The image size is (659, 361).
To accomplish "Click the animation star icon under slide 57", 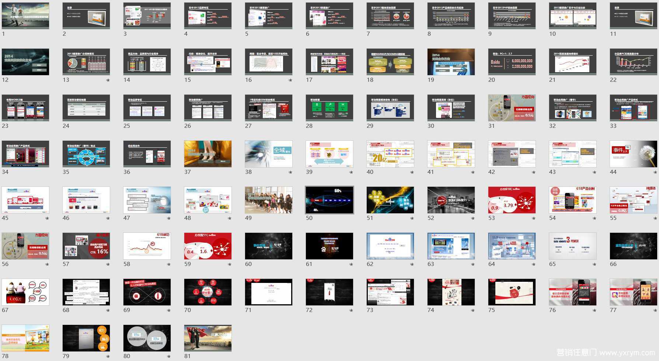I will point(108,264).
